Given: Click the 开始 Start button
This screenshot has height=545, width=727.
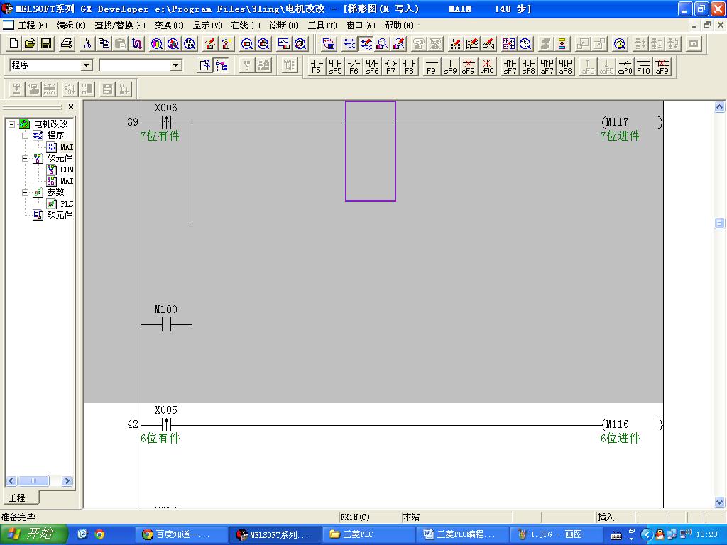Looking at the screenshot, I should point(33,534).
